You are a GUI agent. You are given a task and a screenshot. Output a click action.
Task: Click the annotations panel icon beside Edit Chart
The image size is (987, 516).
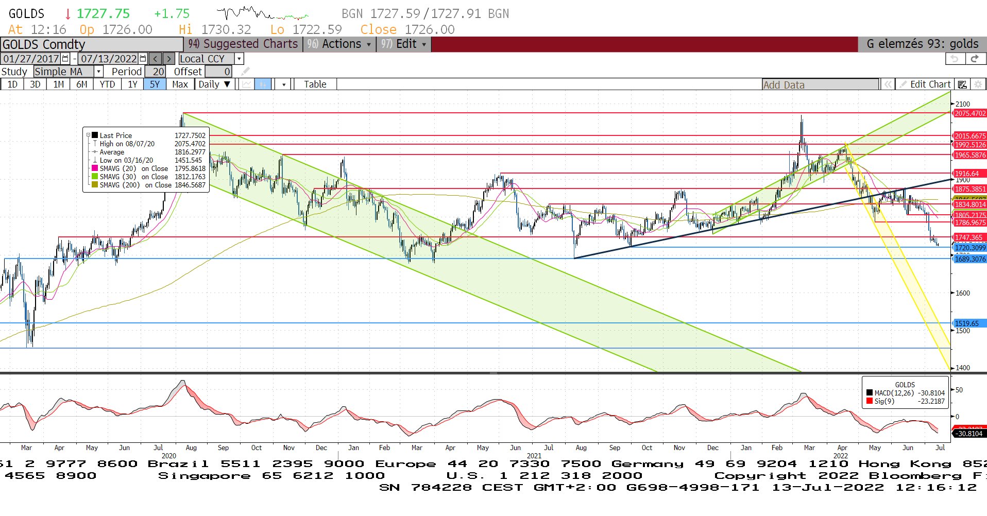tap(962, 84)
